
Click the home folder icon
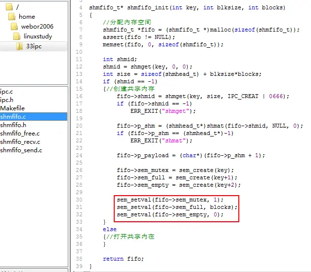(12, 17)
